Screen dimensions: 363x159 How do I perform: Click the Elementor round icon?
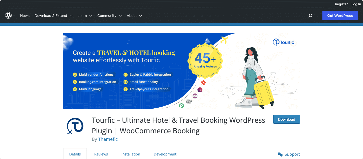pos(200,90)
